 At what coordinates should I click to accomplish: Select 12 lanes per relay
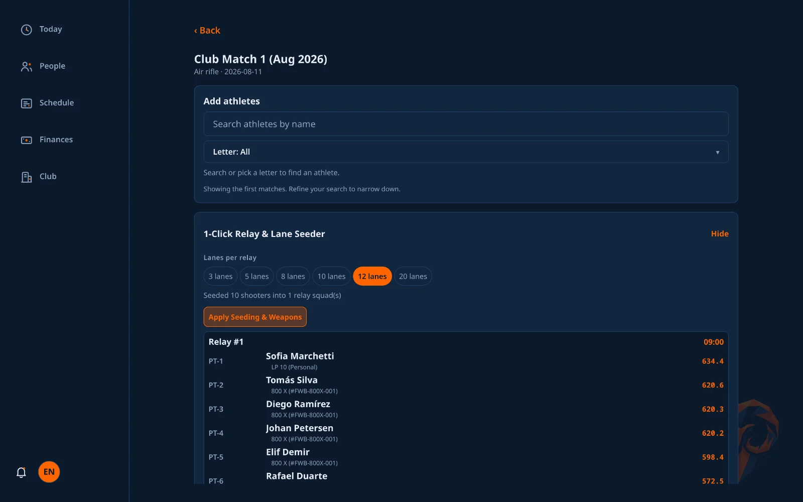372,276
